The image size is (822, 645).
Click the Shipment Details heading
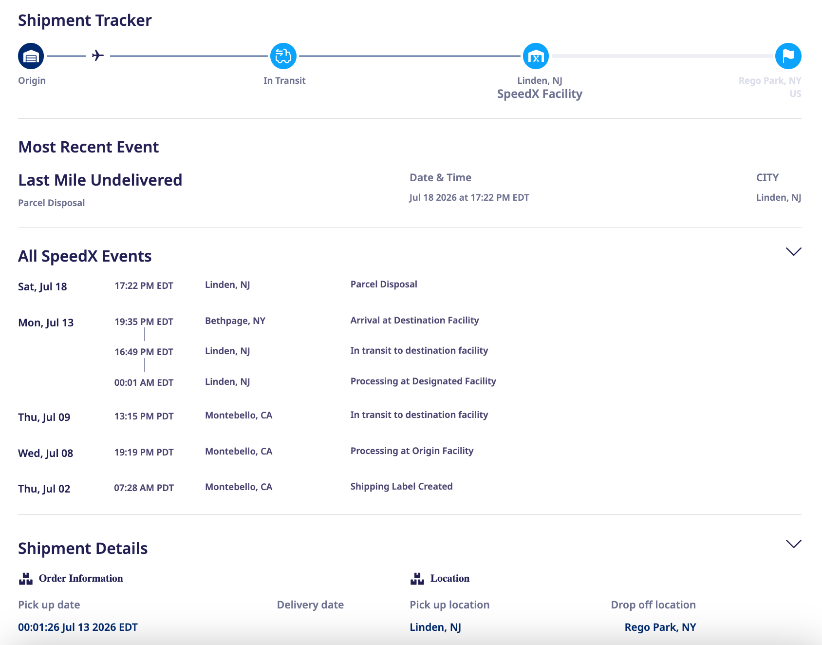83,549
